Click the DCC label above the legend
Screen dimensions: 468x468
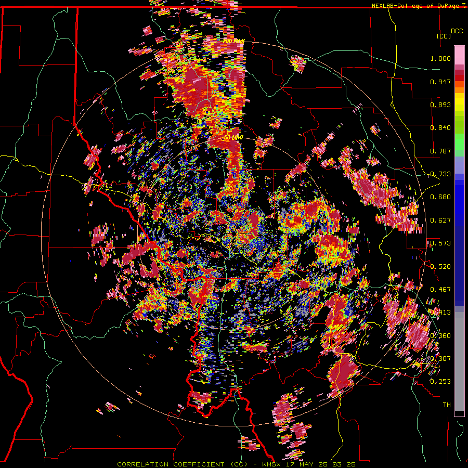point(457,31)
